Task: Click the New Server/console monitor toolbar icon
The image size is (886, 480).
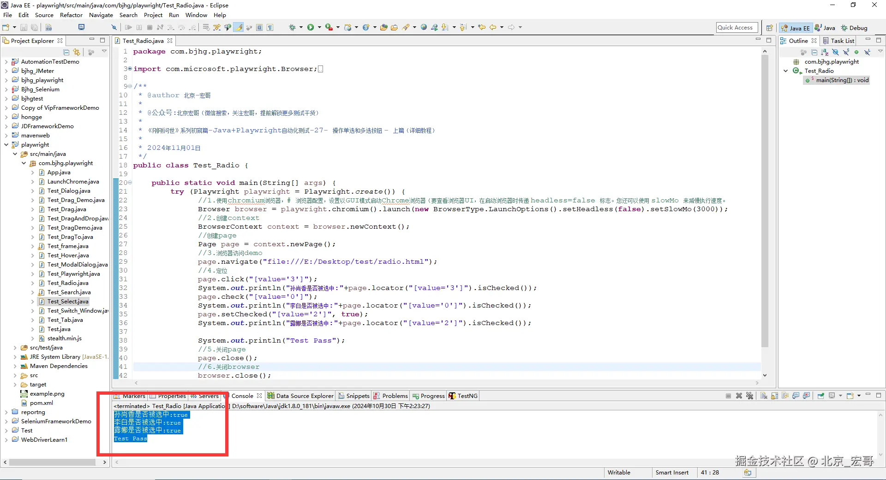Action: 82,27
